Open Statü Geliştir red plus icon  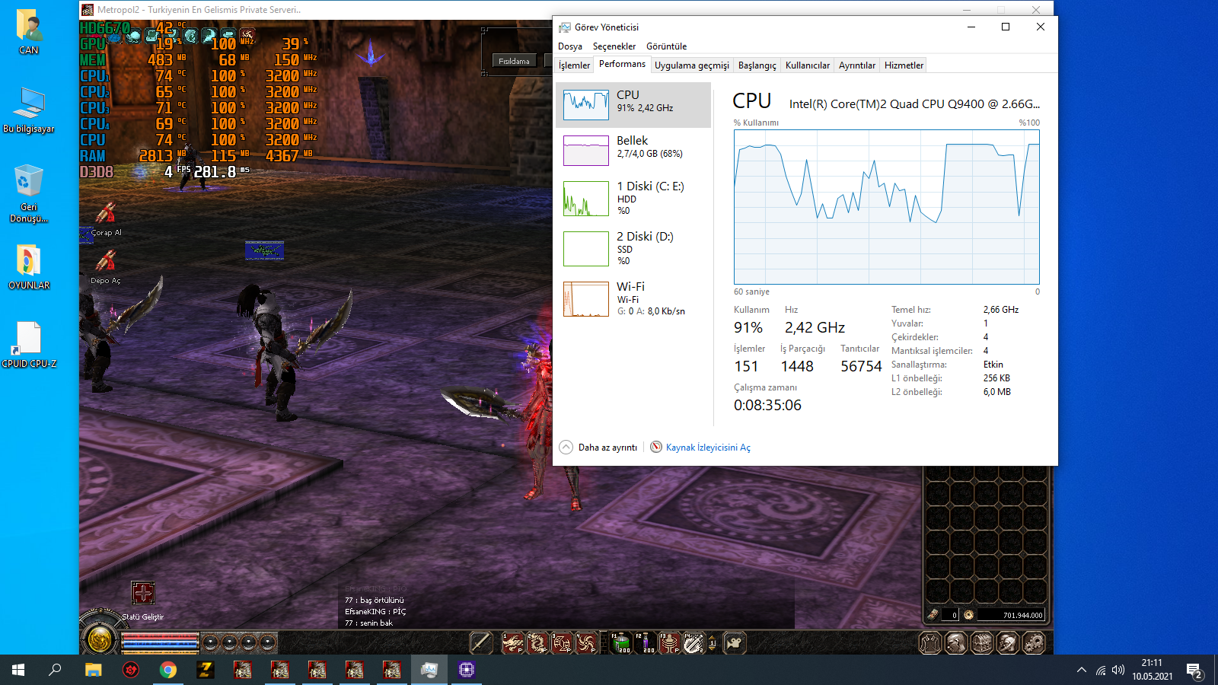coord(142,593)
